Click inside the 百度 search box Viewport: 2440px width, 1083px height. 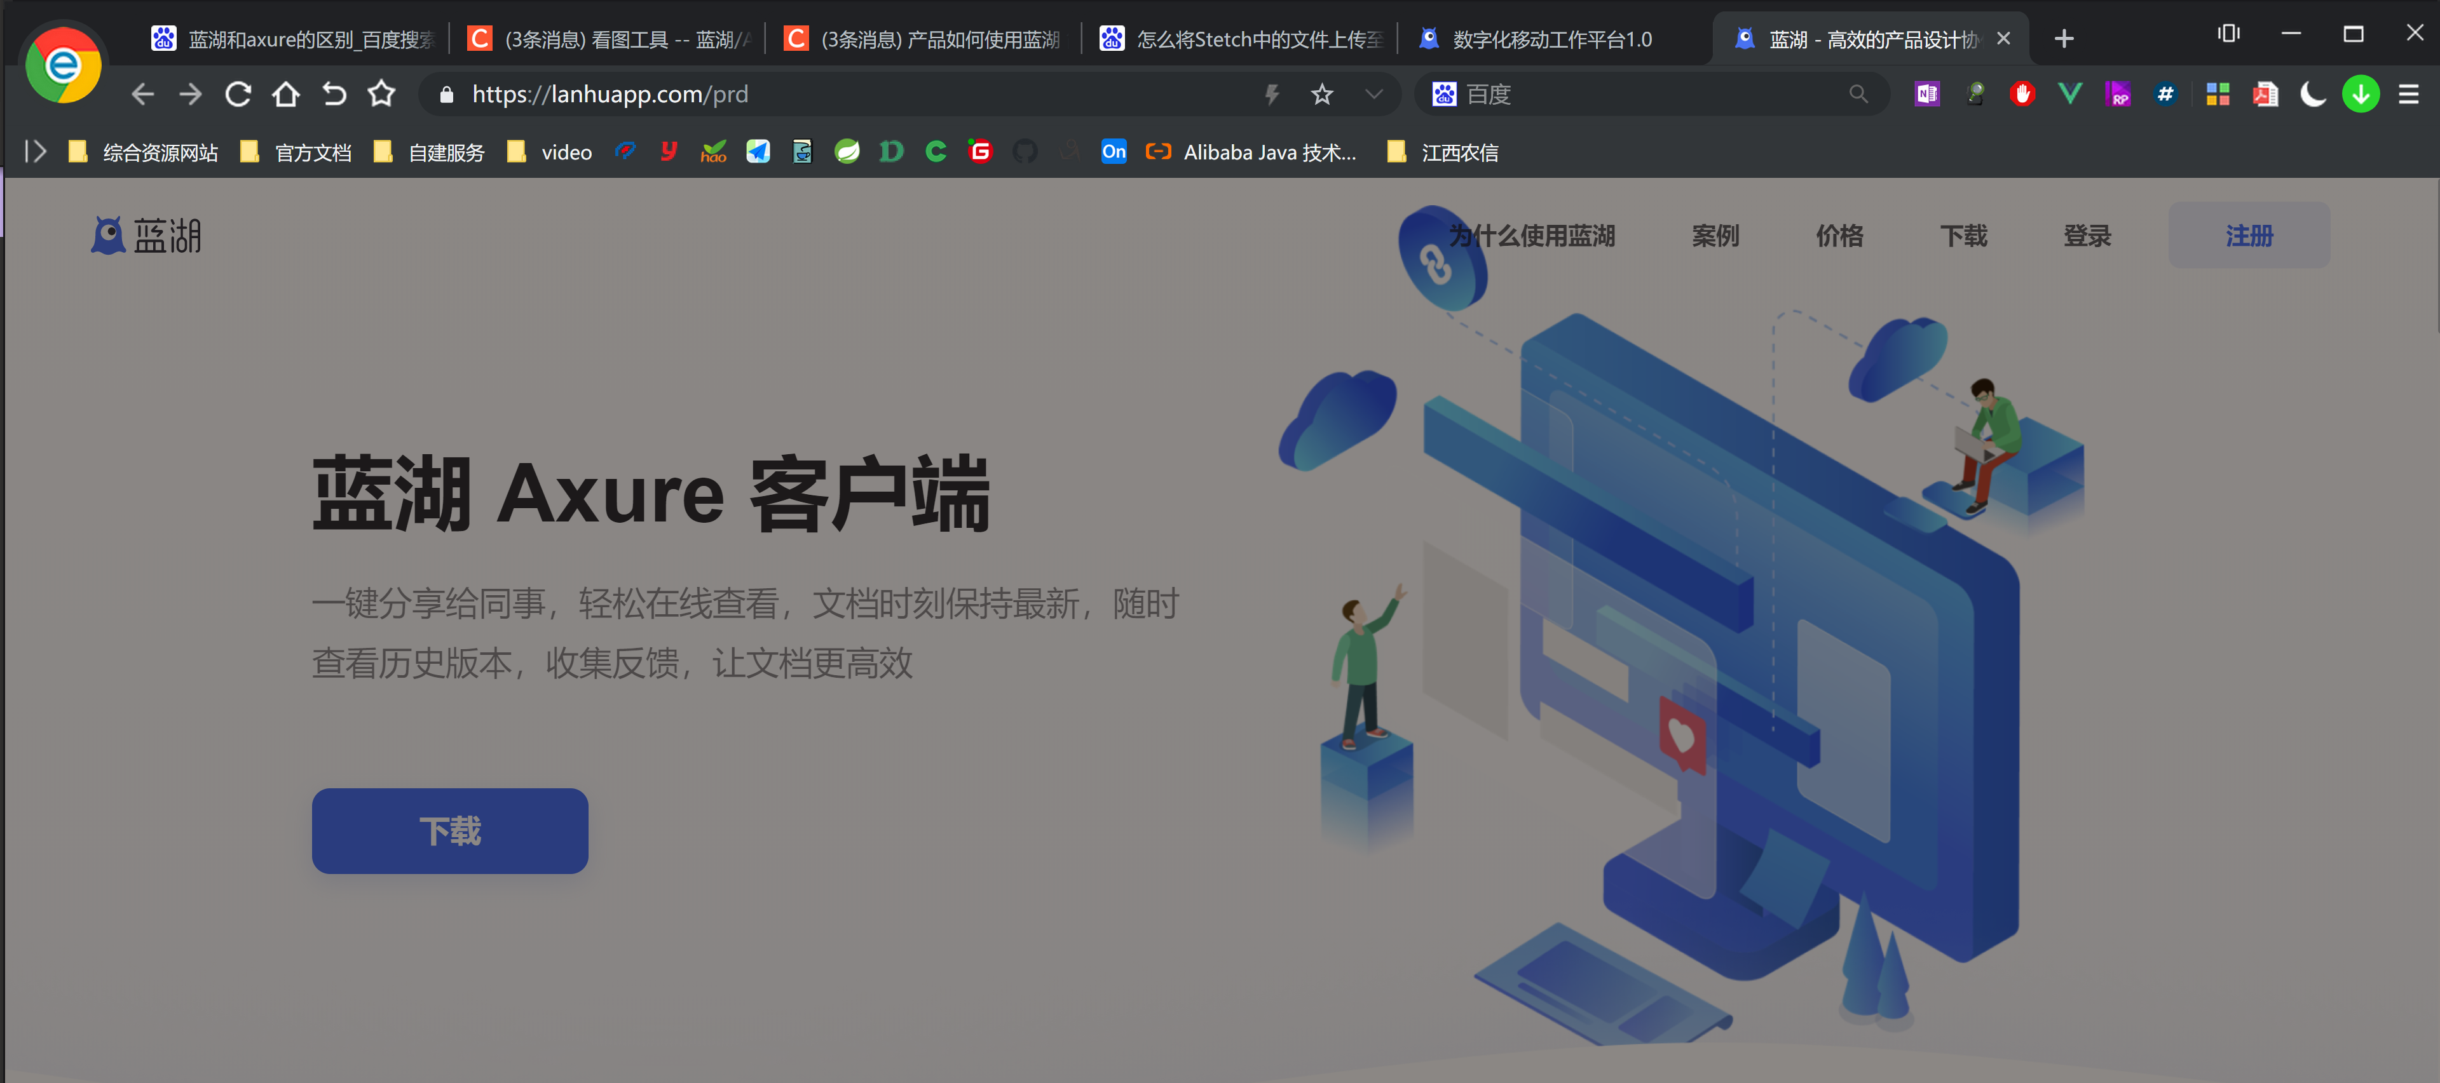pyautogui.click(x=1648, y=94)
